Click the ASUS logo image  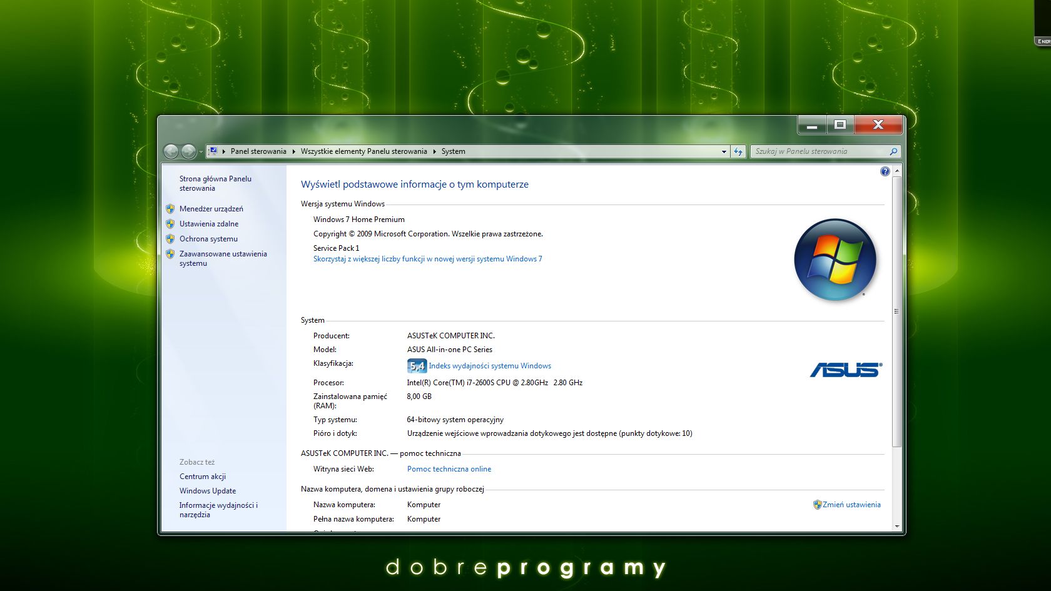[x=846, y=370]
